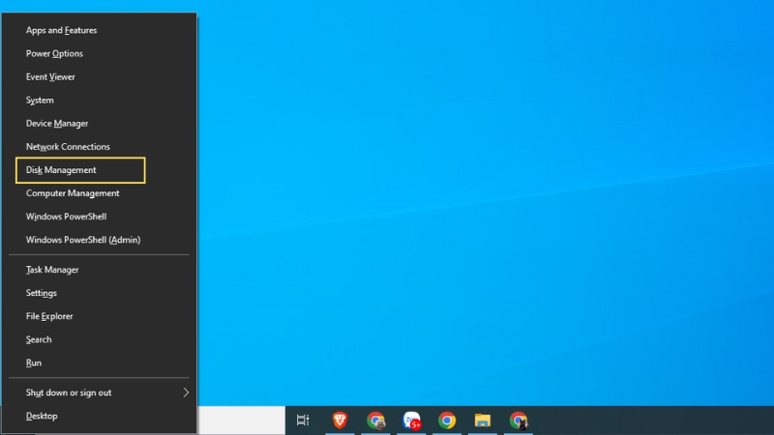Go to Network Connections
Viewport: 774px width, 435px height.
coord(68,147)
